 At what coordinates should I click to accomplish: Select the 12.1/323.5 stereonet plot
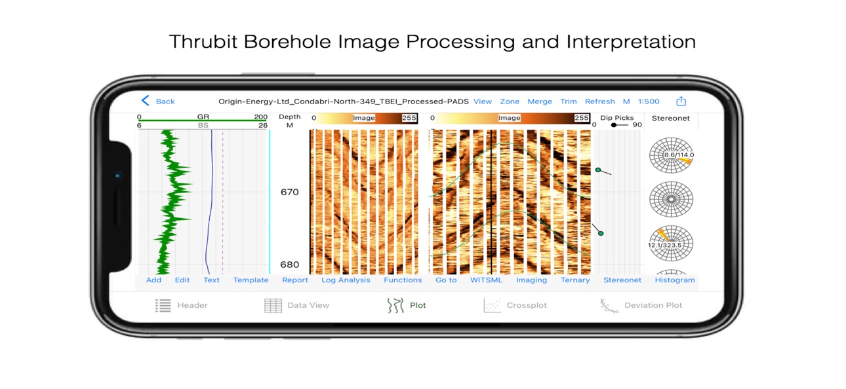tap(672, 244)
